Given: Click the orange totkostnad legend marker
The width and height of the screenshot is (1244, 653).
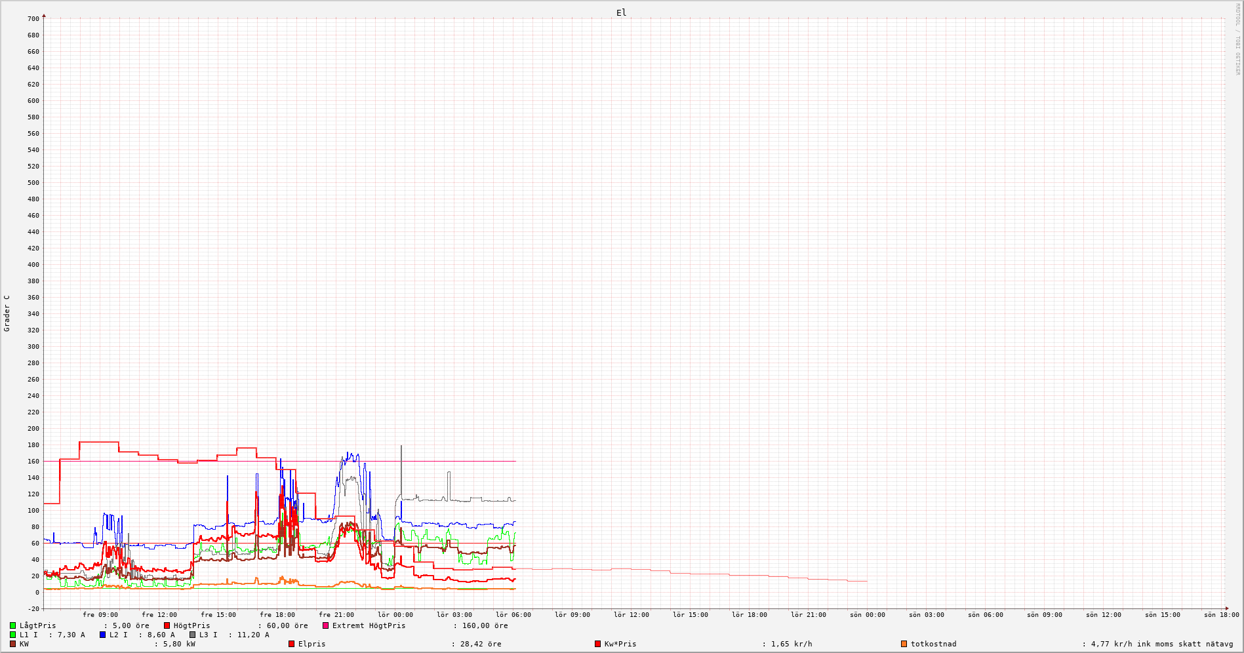Looking at the screenshot, I should click(904, 644).
